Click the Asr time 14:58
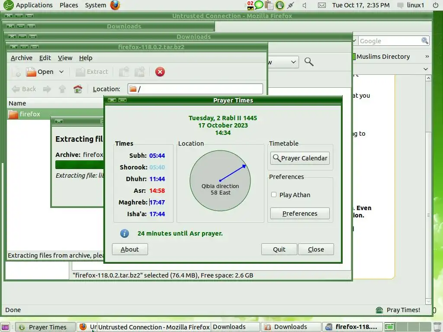The height and width of the screenshot is (332, 443). pos(157,191)
